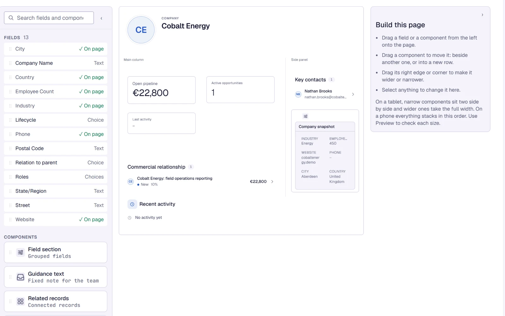Viewport: 505px width, 316px height.
Task: Click the NB contact avatar
Action: [298, 94]
